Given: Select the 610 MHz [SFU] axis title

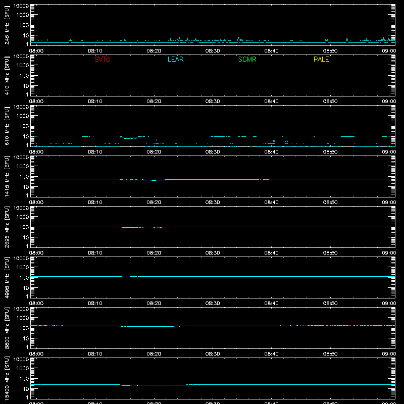Looking at the screenshot, I should tap(7, 126).
